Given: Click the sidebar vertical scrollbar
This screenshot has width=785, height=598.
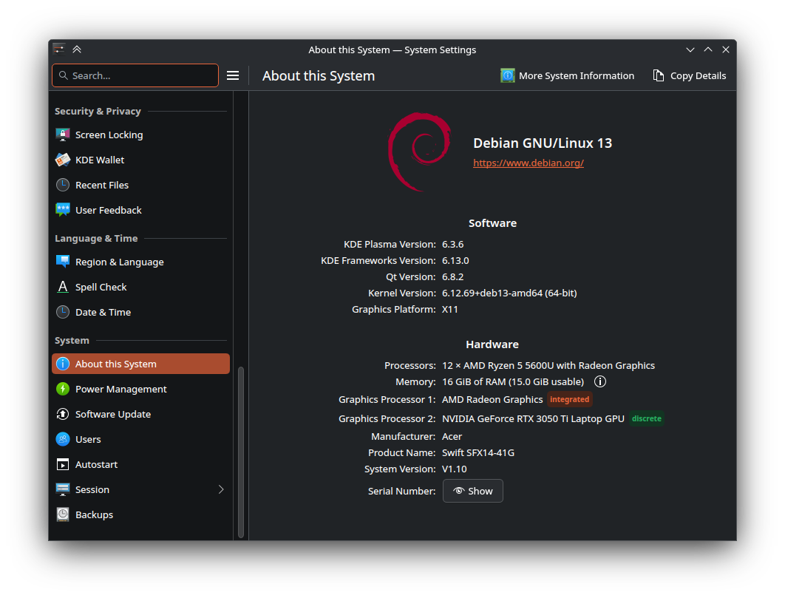Looking at the screenshot, I should [x=241, y=451].
